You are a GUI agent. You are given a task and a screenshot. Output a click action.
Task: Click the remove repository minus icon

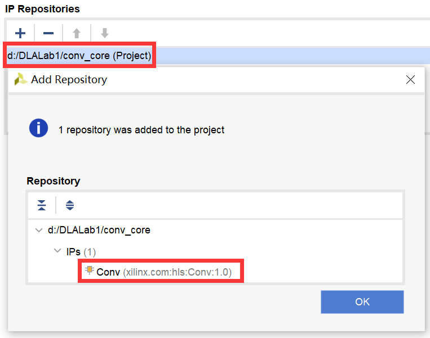48,33
